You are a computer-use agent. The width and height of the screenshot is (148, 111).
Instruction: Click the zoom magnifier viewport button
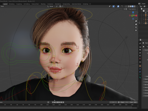[136, 21]
